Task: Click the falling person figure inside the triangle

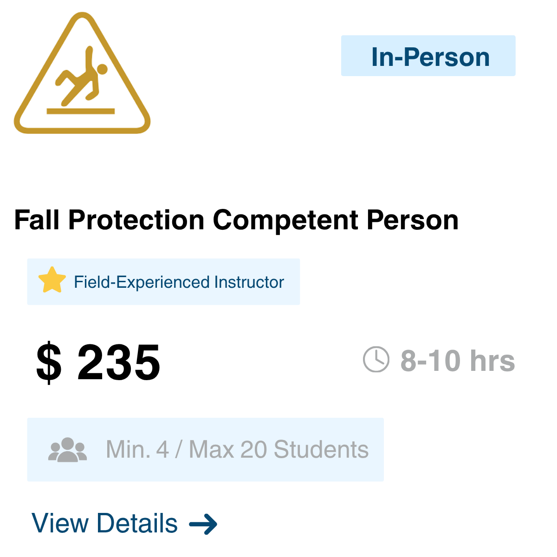Action: [82, 76]
